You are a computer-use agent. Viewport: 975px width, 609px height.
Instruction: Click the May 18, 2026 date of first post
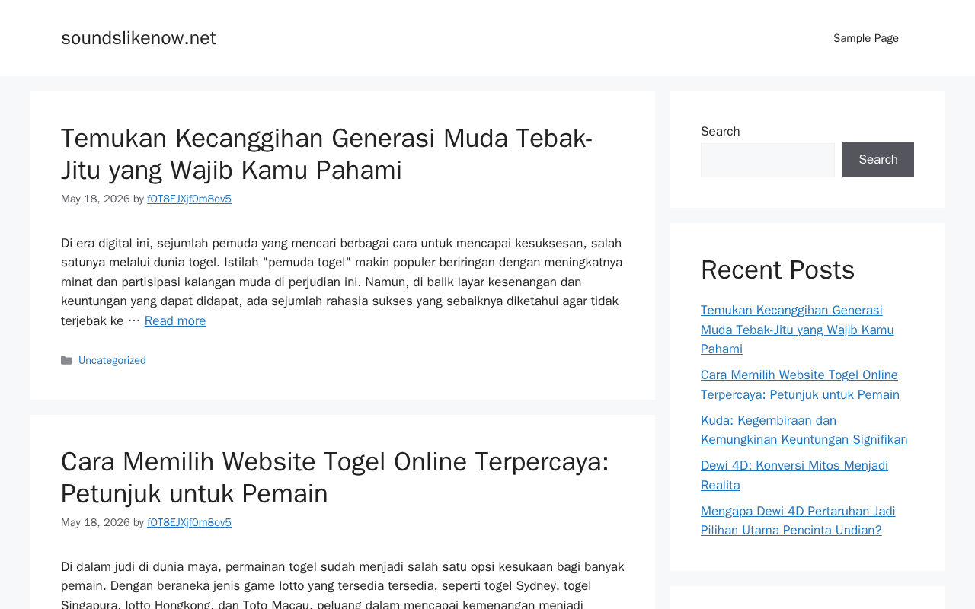click(x=95, y=199)
